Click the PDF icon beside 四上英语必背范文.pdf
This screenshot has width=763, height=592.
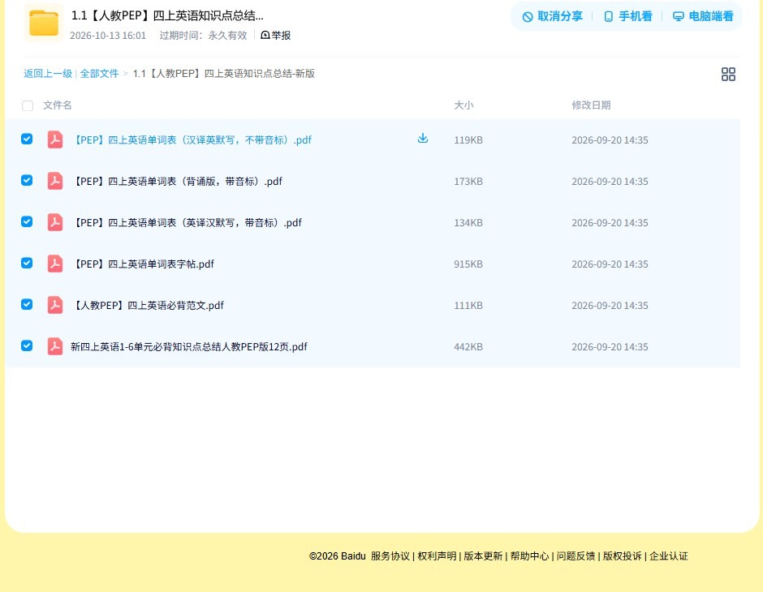pyautogui.click(x=55, y=305)
